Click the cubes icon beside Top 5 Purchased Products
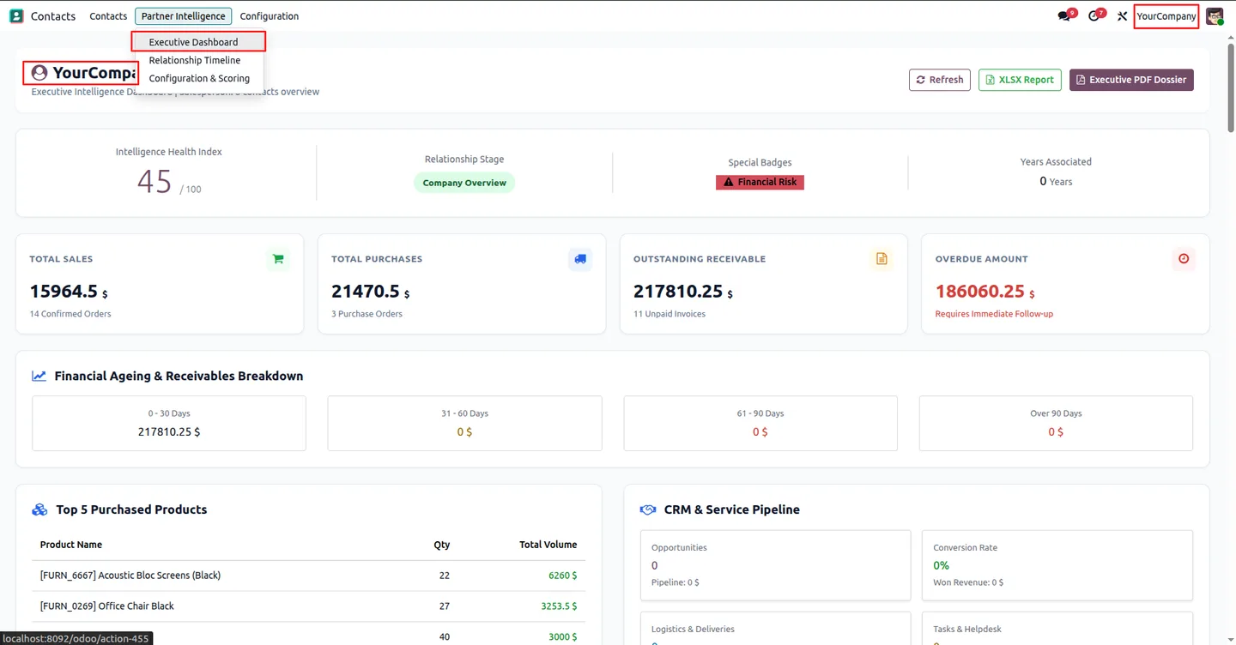Image resolution: width=1236 pixels, height=645 pixels. pyautogui.click(x=39, y=509)
